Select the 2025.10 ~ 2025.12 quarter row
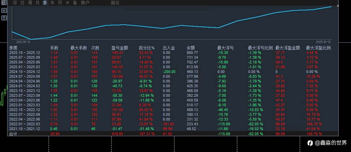The height and width of the screenshot is (152, 351). [173, 53]
